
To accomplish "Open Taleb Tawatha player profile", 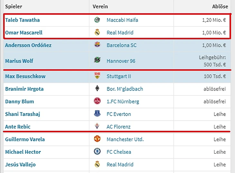I will 23,20.
